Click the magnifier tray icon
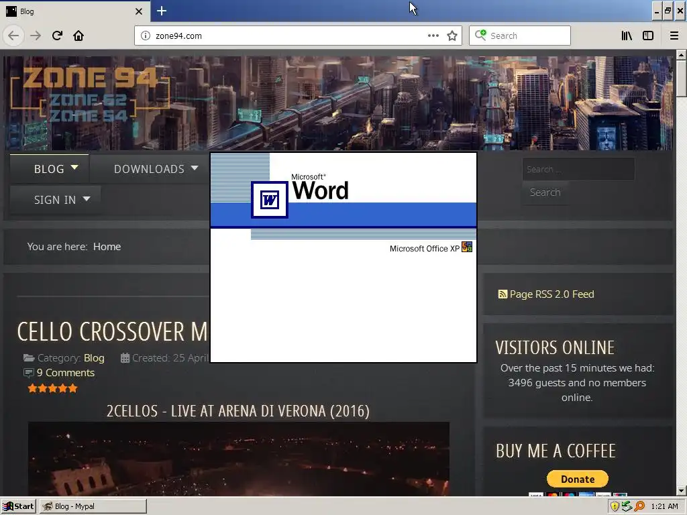 tap(639, 506)
